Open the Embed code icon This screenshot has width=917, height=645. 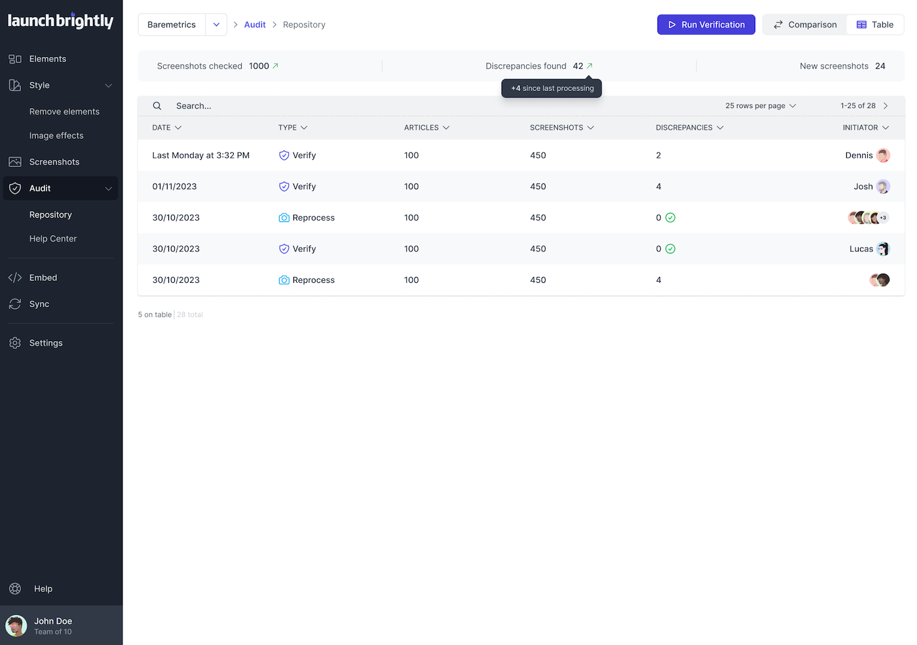coord(14,277)
